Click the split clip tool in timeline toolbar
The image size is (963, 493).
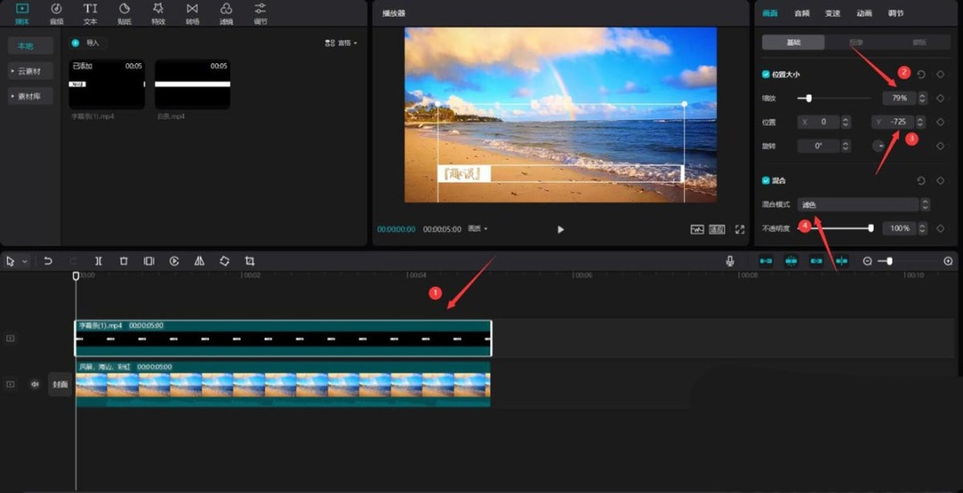pos(98,261)
